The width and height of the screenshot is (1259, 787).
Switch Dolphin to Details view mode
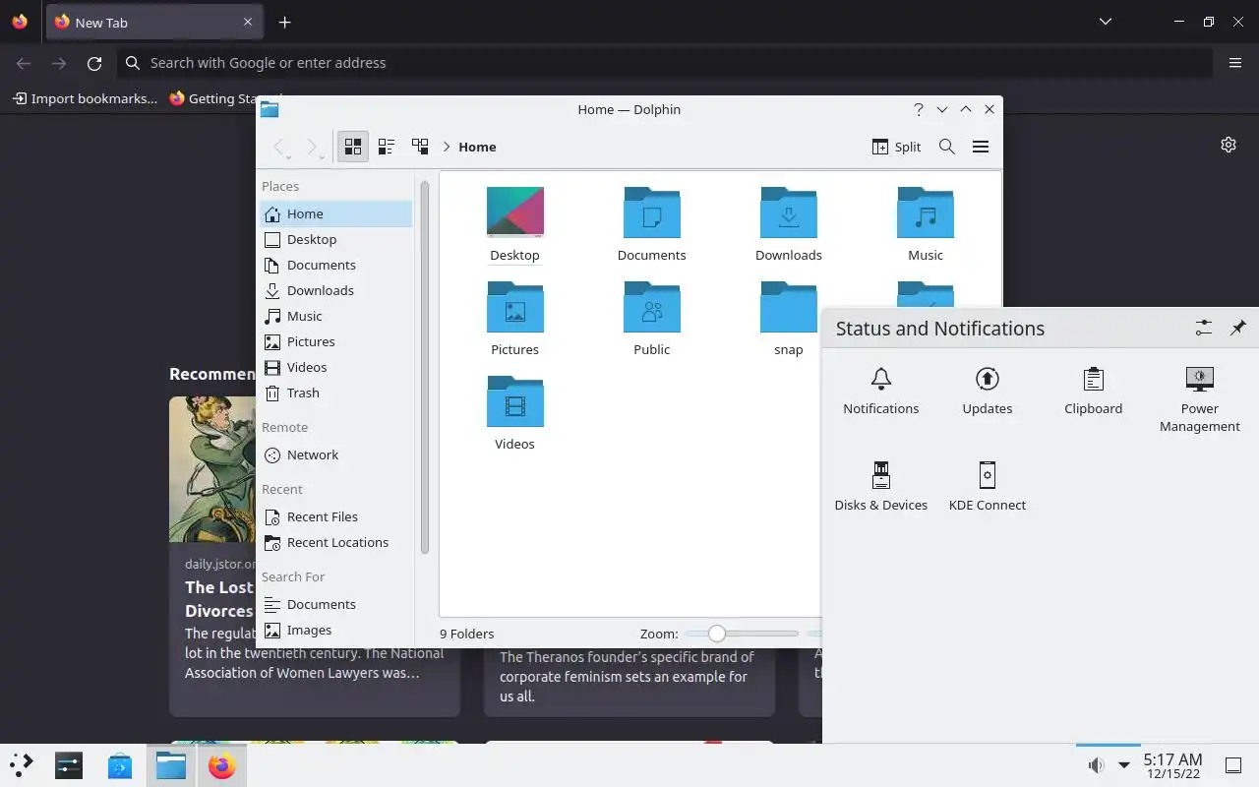(420, 147)
